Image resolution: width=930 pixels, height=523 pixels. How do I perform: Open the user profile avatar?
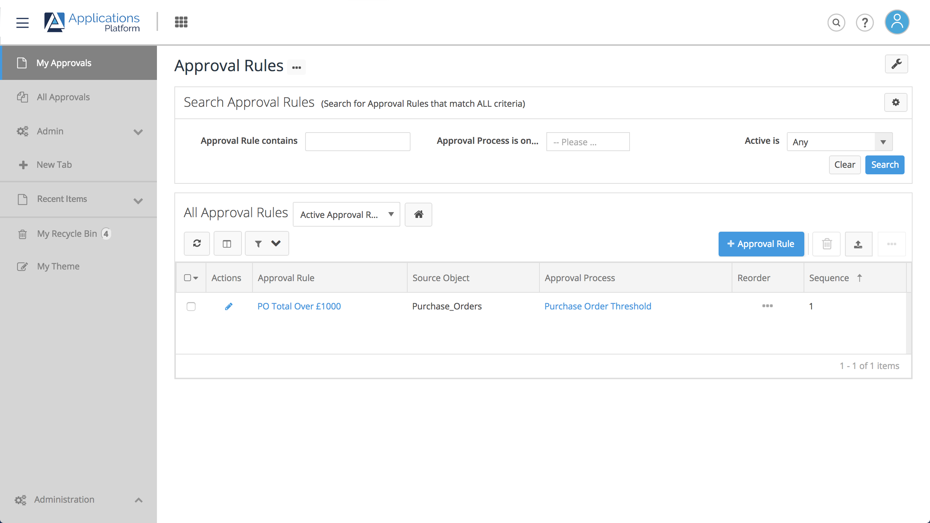click(x=897, y=22)
